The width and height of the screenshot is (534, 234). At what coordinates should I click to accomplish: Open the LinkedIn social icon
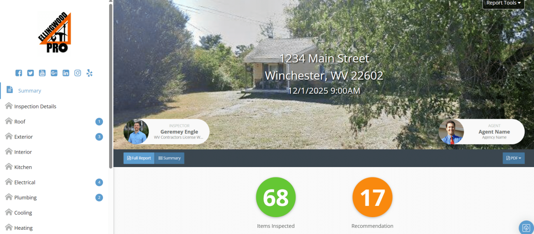[66, 73]
